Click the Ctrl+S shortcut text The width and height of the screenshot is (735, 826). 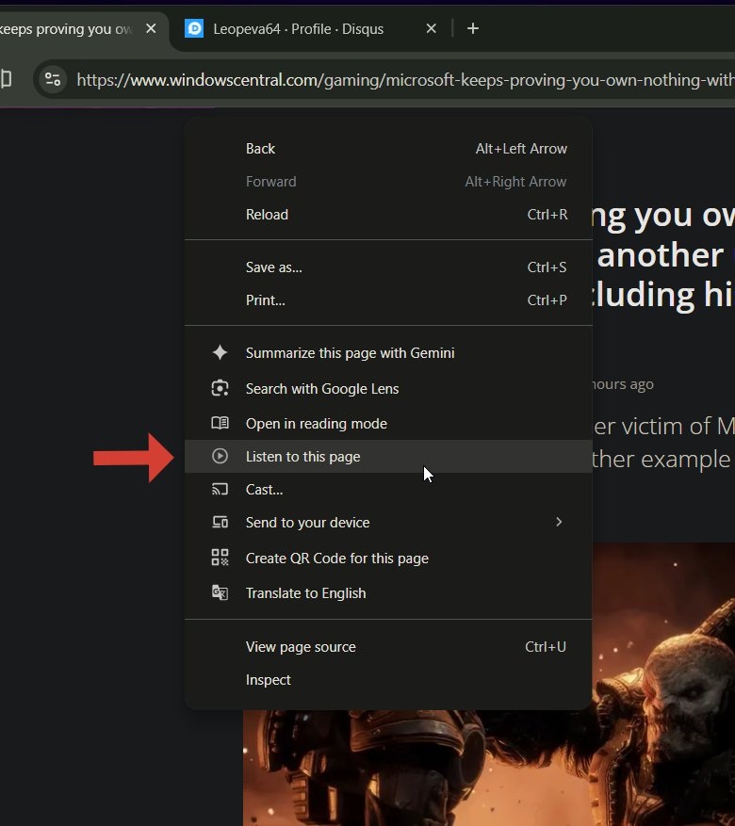pos(547,267)
